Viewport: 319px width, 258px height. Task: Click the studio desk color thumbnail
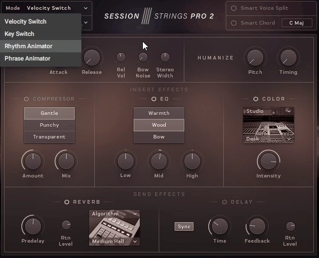268,125
